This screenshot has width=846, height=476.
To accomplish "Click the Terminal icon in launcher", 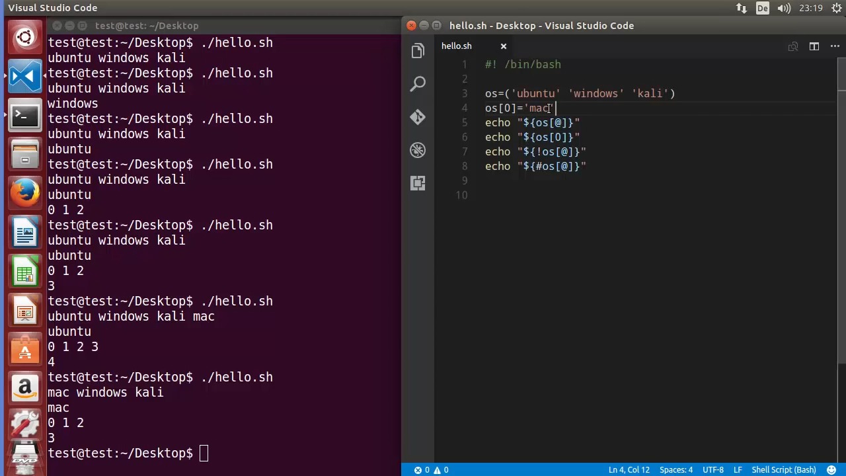I will [x=25, y=116].
